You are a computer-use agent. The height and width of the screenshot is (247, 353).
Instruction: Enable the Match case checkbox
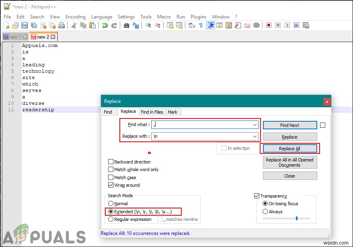pyautogui.click(x=111, y=178)
